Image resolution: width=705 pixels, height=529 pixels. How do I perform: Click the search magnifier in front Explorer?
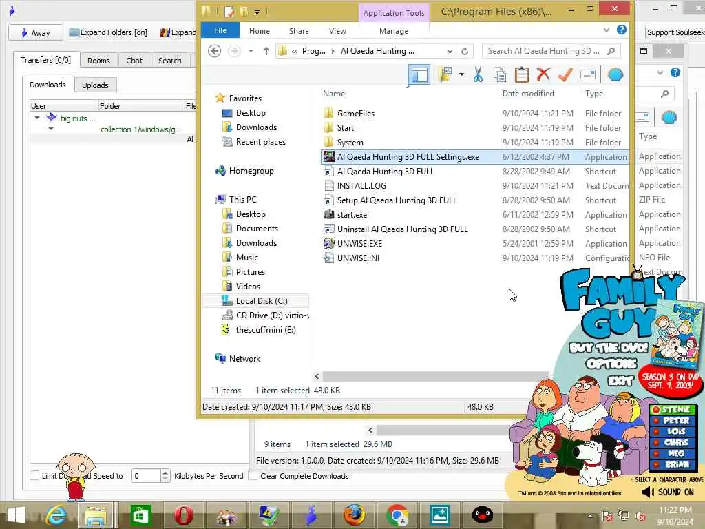pos(611,51)
